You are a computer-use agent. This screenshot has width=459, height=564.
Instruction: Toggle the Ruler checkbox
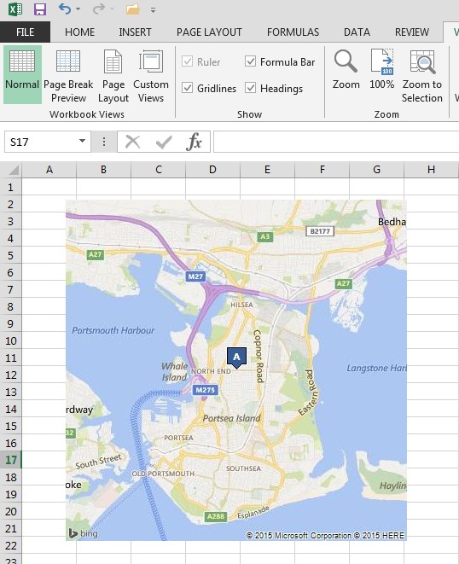tap(188, 61)
